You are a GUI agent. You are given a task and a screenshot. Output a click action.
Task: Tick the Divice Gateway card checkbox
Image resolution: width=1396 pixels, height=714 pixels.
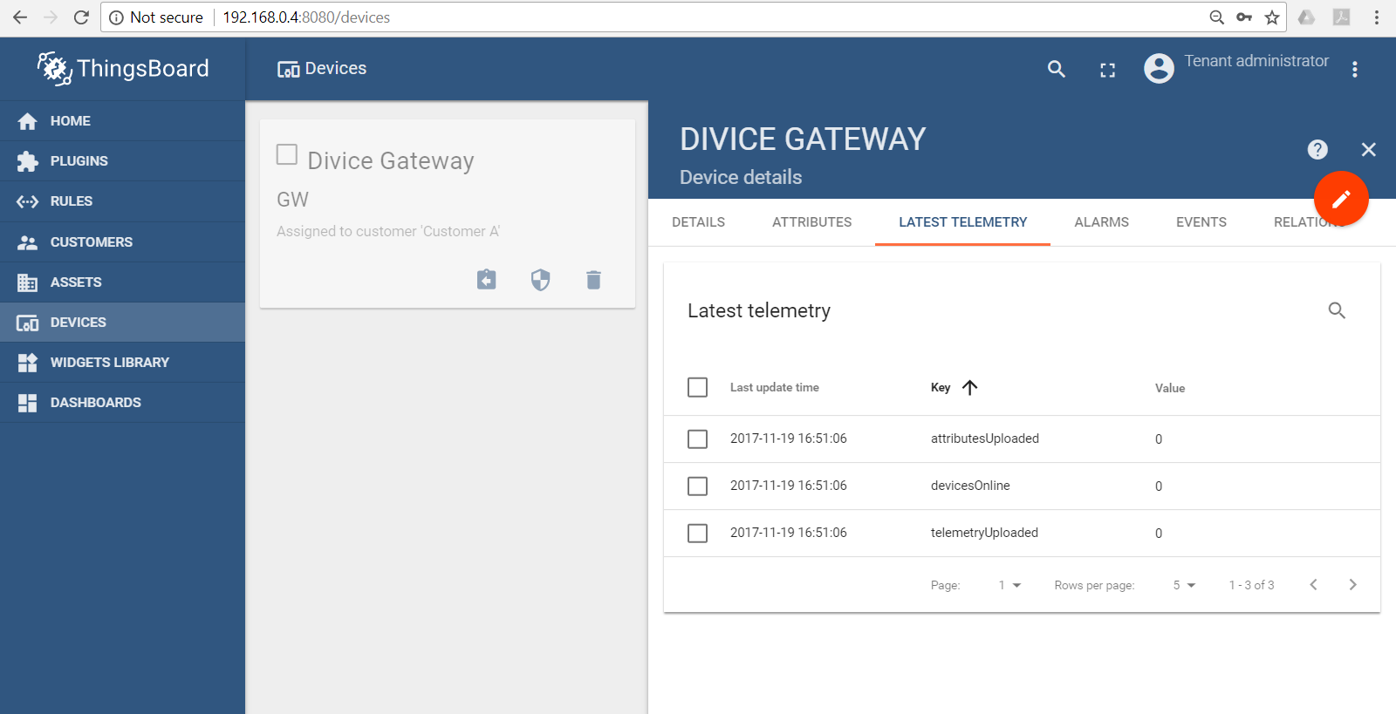click(x=287, y=154)
